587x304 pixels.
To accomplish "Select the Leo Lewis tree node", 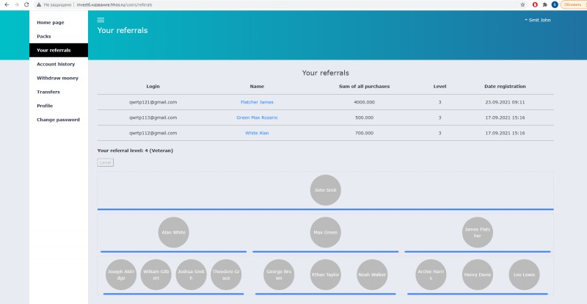I will (x=524, y=275).
